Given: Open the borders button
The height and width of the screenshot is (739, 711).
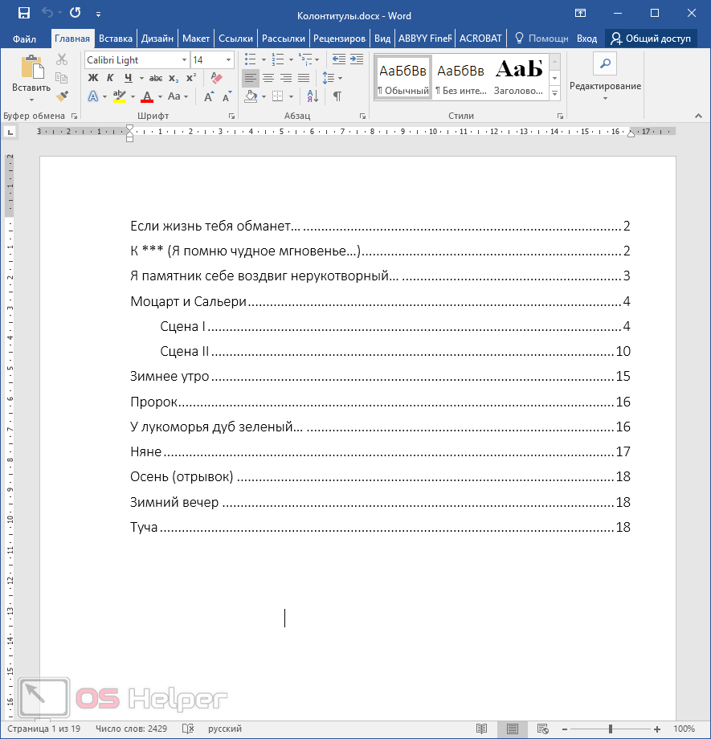Looking at the screenshot, I should point(278,96).
